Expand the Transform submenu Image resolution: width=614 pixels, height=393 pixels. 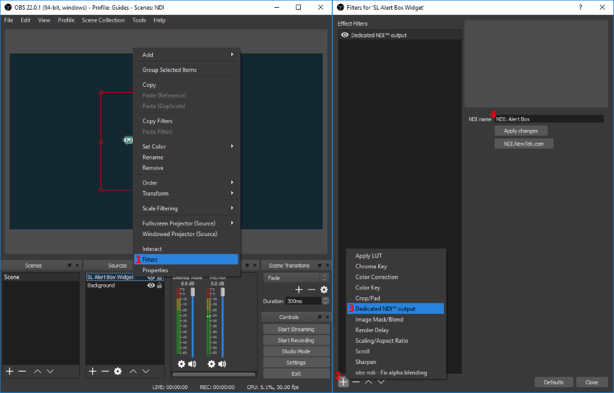click(x=186, y=193)
